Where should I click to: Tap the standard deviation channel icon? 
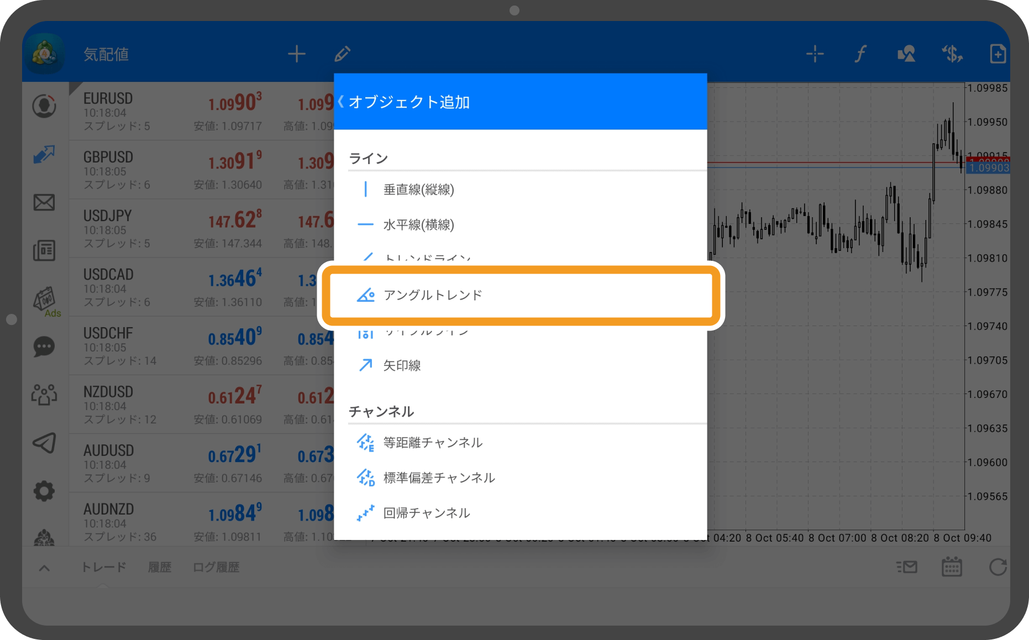(x=365, y=478)
